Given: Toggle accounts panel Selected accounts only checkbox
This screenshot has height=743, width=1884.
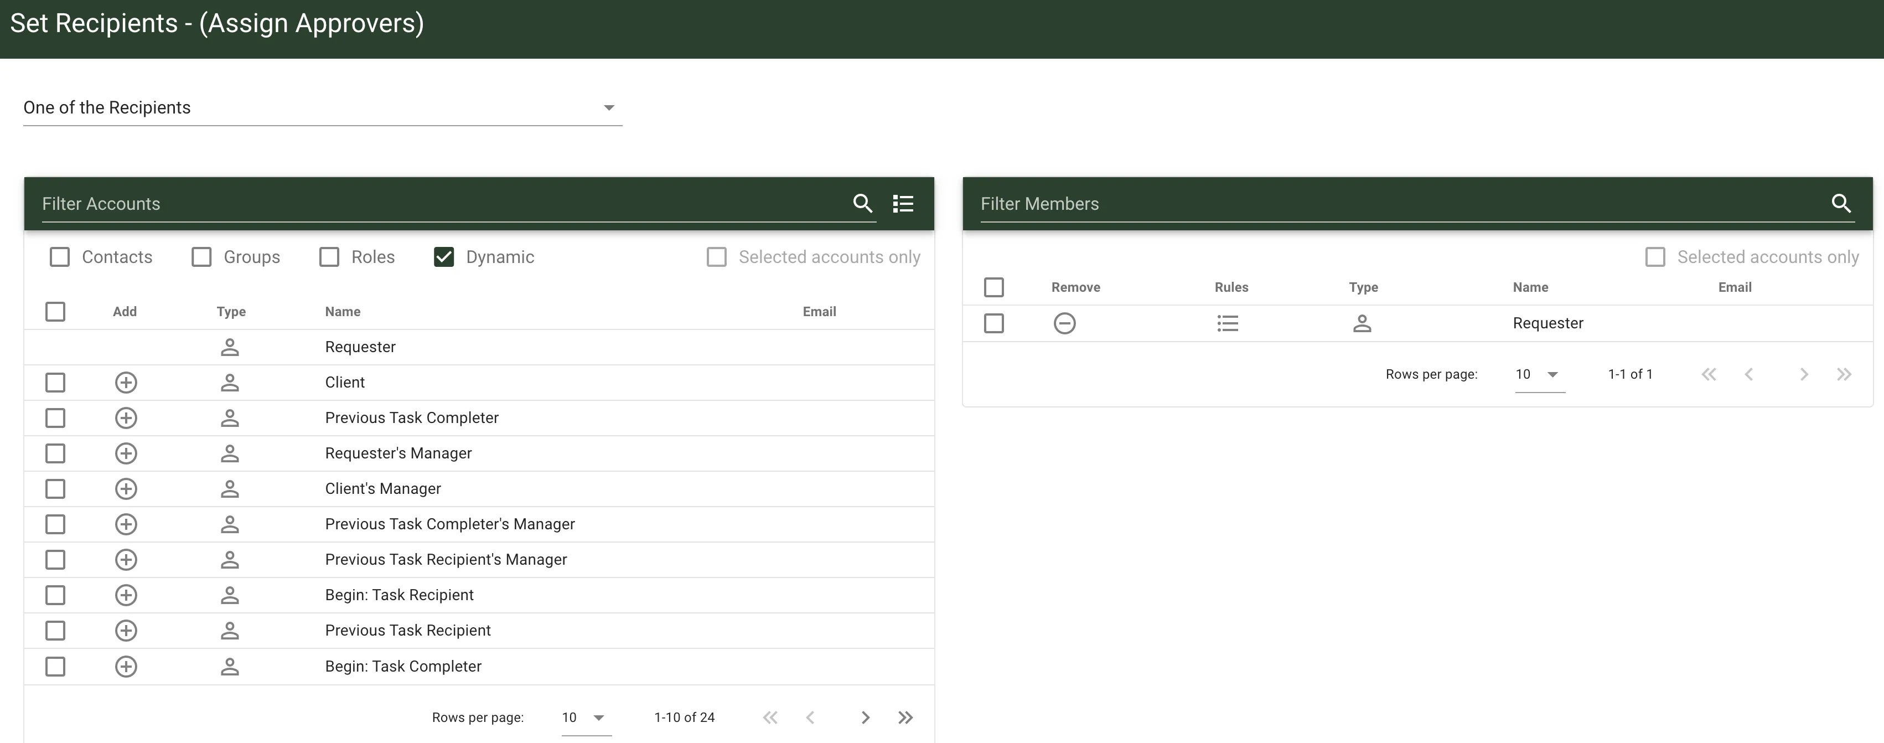Looking at the screenshot, I should tap(717, 257).
